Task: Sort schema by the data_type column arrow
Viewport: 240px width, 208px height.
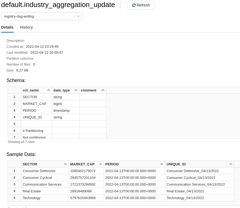Action: 76,90
